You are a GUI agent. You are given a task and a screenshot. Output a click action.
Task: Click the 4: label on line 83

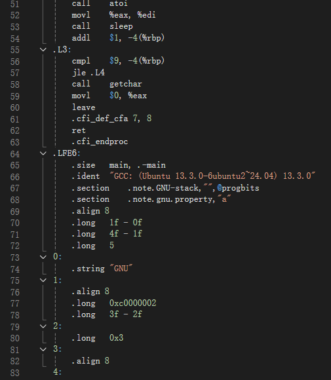pyautogui.click(x=58, y=372)
